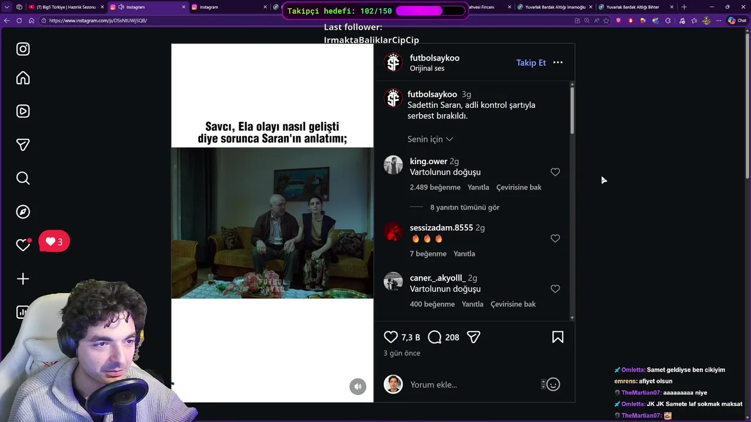This screenshot has height=422, width=751.
Task: Add page to favorites star in address bar
Action: click(x=606, y=21)
